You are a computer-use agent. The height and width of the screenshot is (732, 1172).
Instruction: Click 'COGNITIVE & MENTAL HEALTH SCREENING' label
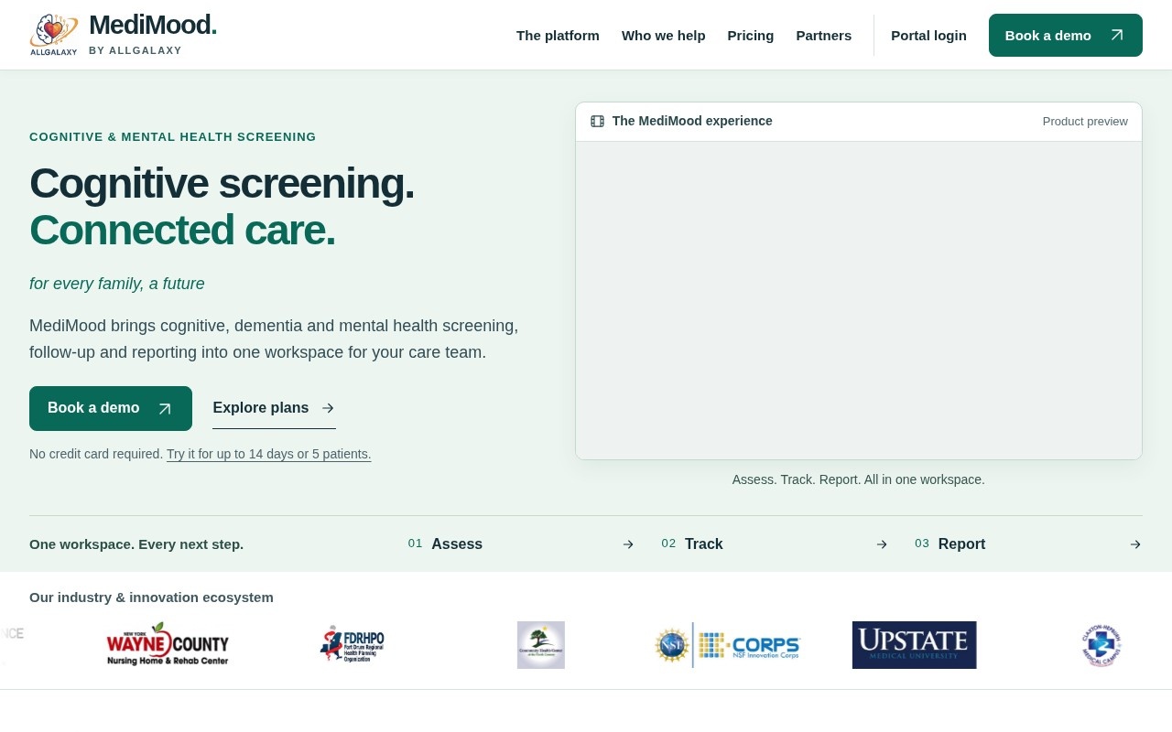tap(173, 137)
